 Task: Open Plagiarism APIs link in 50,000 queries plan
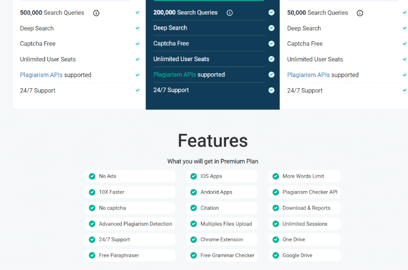[309, 75]
